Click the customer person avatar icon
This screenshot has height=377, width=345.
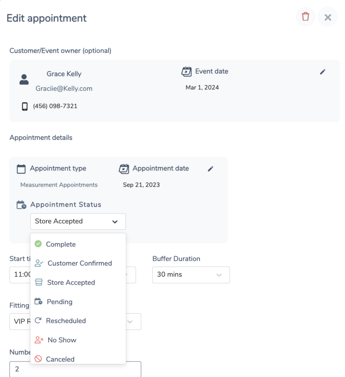(24, 80)
